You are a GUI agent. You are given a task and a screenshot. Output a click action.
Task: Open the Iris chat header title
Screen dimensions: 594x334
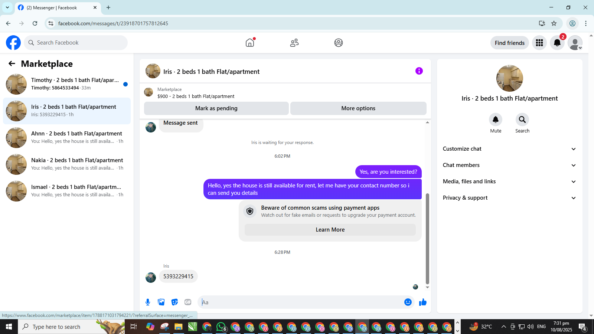[211, 72]
